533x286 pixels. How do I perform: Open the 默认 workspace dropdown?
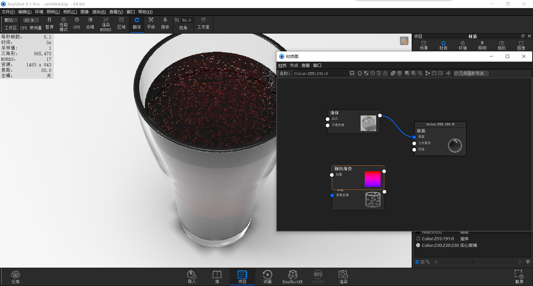pyautogui.click(x=10, y=20)
